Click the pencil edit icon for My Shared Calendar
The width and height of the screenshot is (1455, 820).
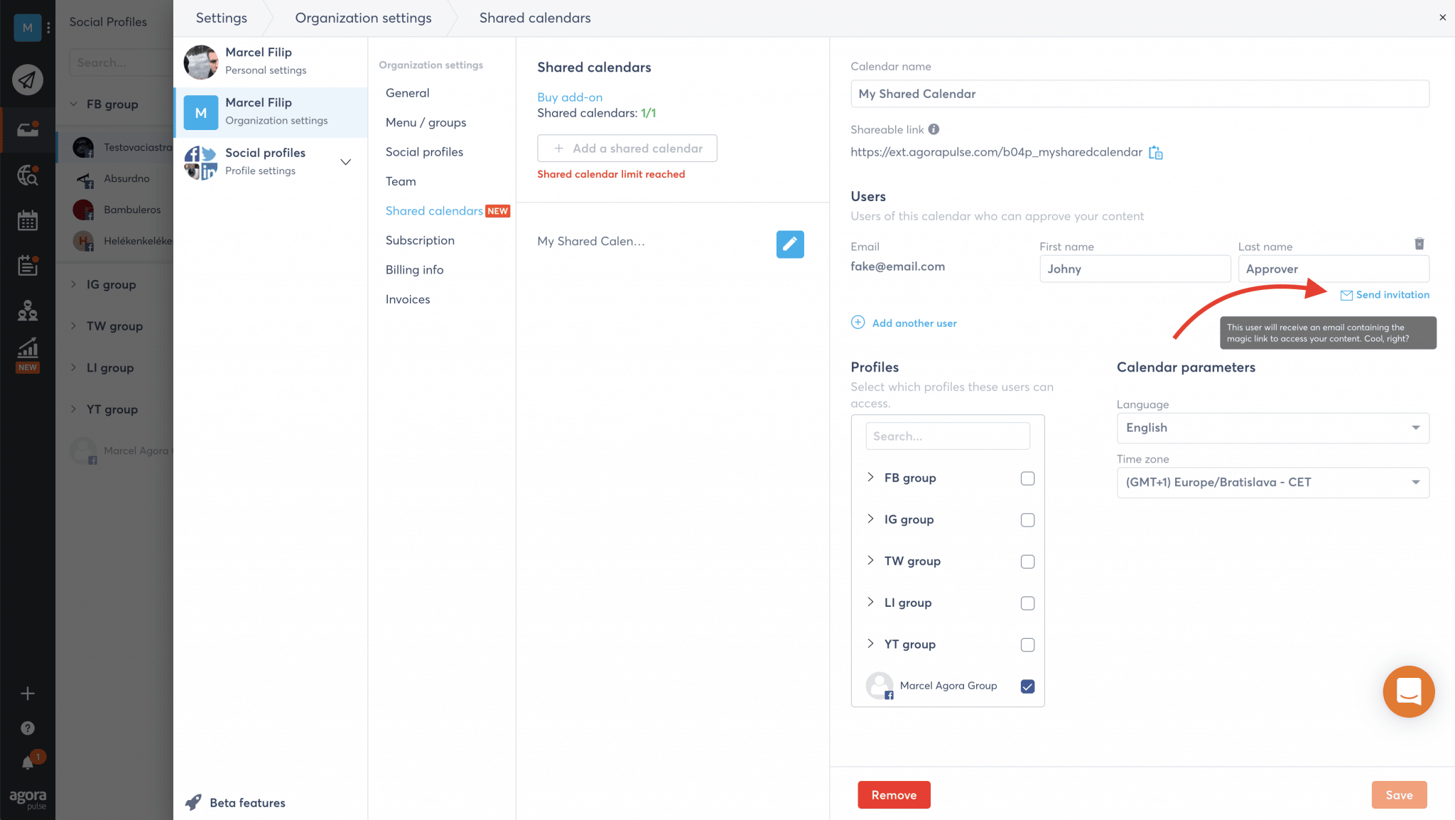pyautogui.click(x=789, y=244)
